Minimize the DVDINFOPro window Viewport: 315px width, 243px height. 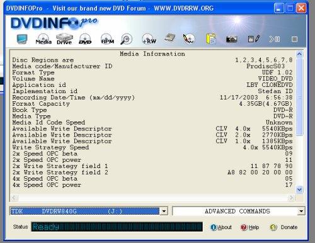click(x=279, y=8)
